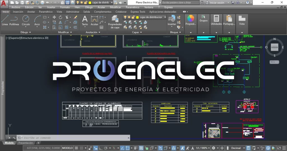
Task: Open the Portapapeles clipboard panel
Action: [x=229, y=20]
